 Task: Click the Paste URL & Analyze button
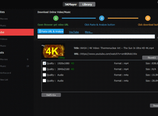point(51,31)
